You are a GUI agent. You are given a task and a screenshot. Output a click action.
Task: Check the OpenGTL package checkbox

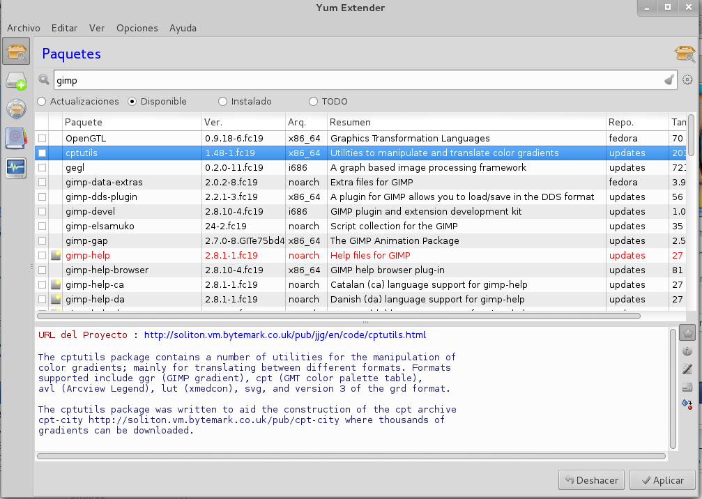coord(42,138)
